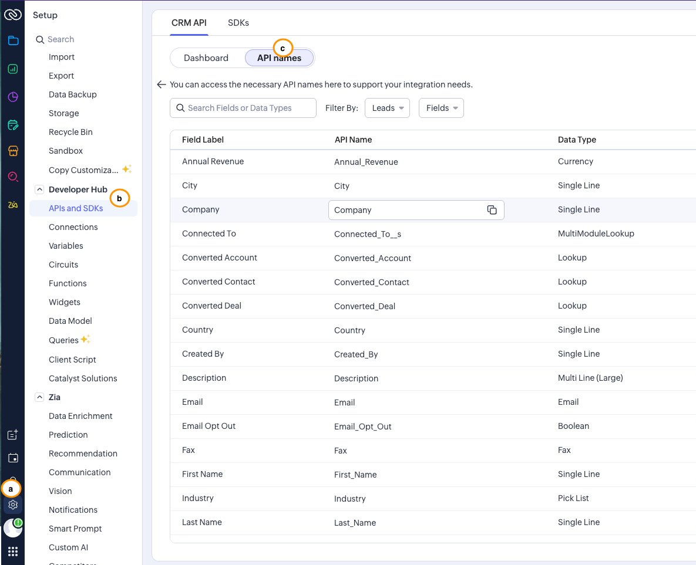Click the Connected_To__s API name cell
This screenshot has width=696, height=565.
[368, 234]
